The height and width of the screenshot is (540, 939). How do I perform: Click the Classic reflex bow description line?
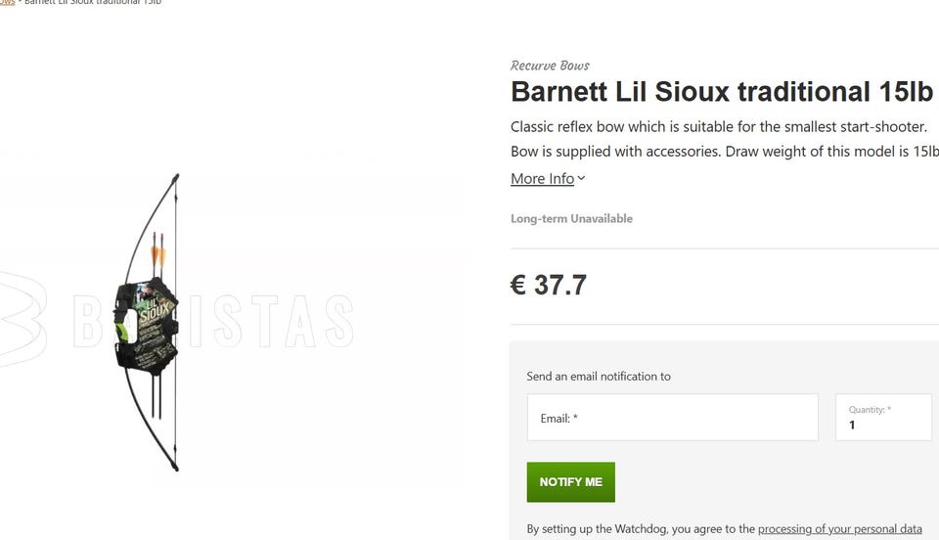718,127
